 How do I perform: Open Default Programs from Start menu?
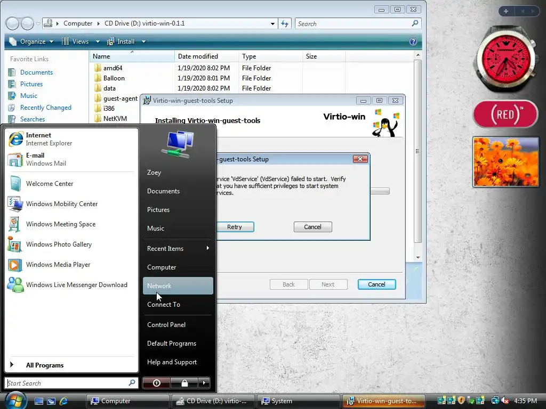pyautogui.click(x=178, y=343)
